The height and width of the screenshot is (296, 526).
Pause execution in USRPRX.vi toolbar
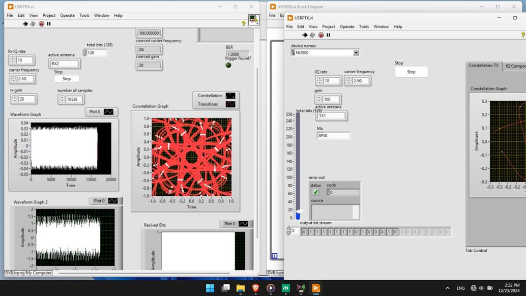49,24
